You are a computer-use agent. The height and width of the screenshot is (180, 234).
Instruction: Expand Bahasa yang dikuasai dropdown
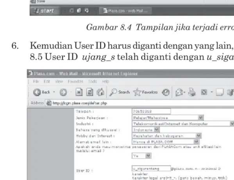(x=157, y=130)
